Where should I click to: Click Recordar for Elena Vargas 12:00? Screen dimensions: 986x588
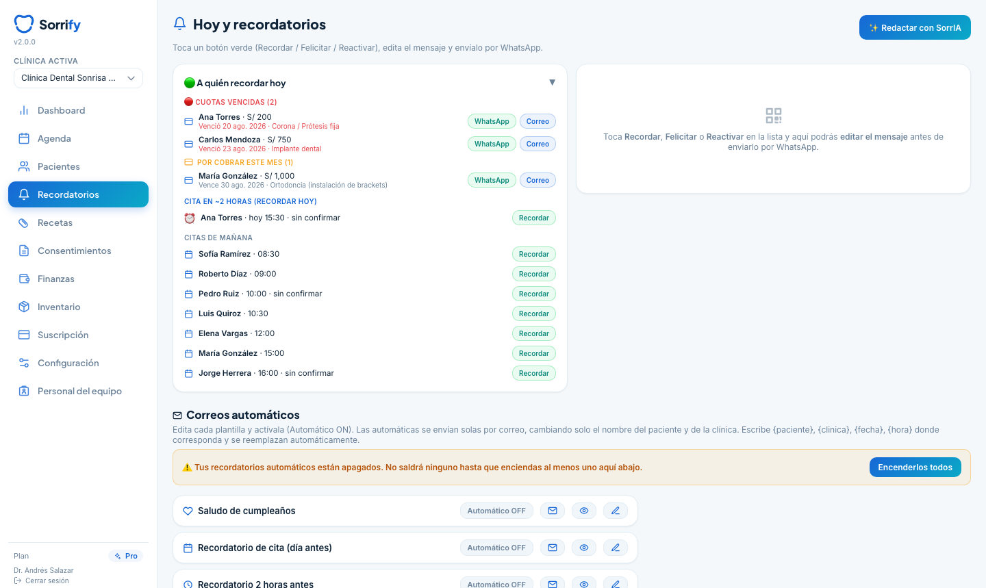click(534, 334)
